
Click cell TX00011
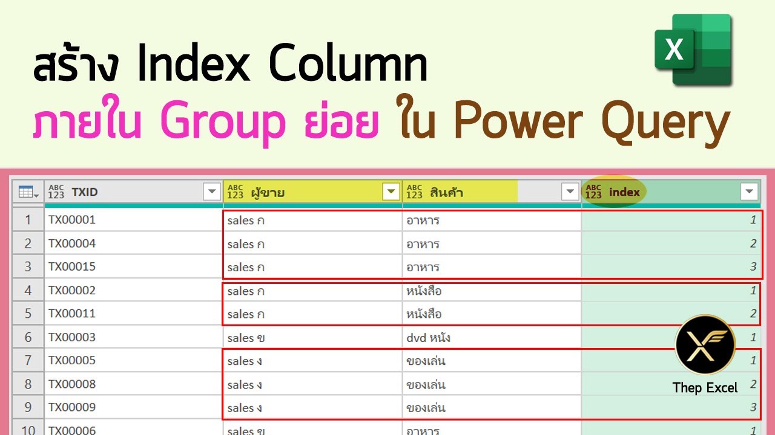pos(133,314)
